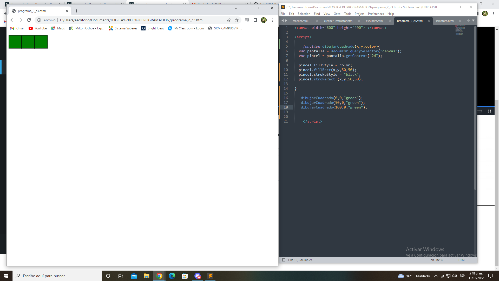Open Task View on taskbar
Viewport: 499px width, 281px height.
click(x=121, y=276)
